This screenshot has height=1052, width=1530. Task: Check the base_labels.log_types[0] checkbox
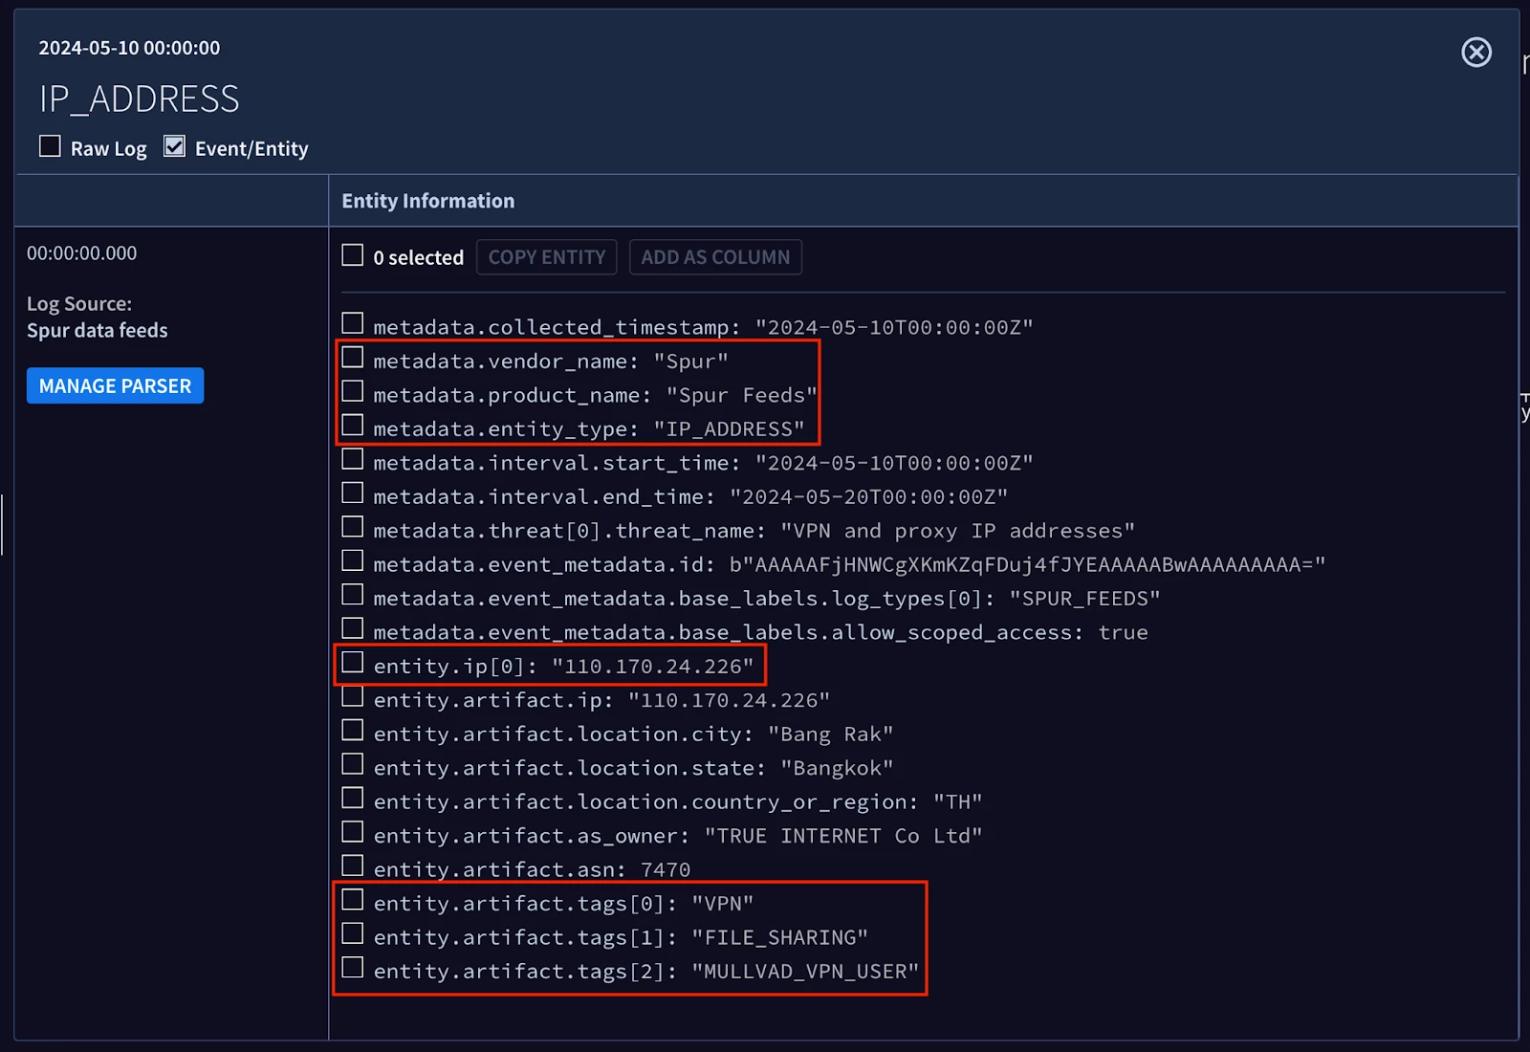point(353,595)
